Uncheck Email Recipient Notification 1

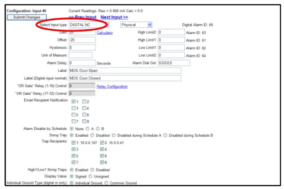tap(73, 101)
